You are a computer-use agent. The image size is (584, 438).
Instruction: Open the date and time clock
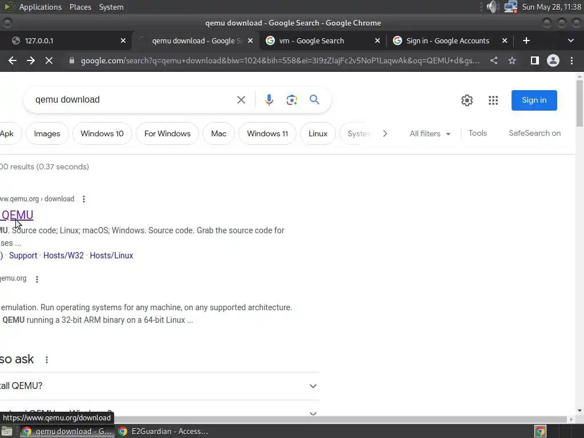[551, 7]
